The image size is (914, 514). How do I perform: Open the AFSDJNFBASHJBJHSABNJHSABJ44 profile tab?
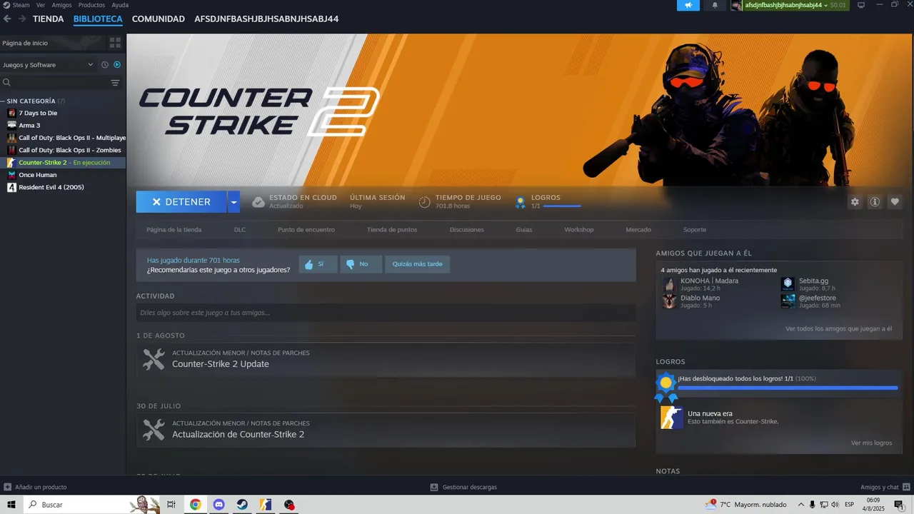266,19
